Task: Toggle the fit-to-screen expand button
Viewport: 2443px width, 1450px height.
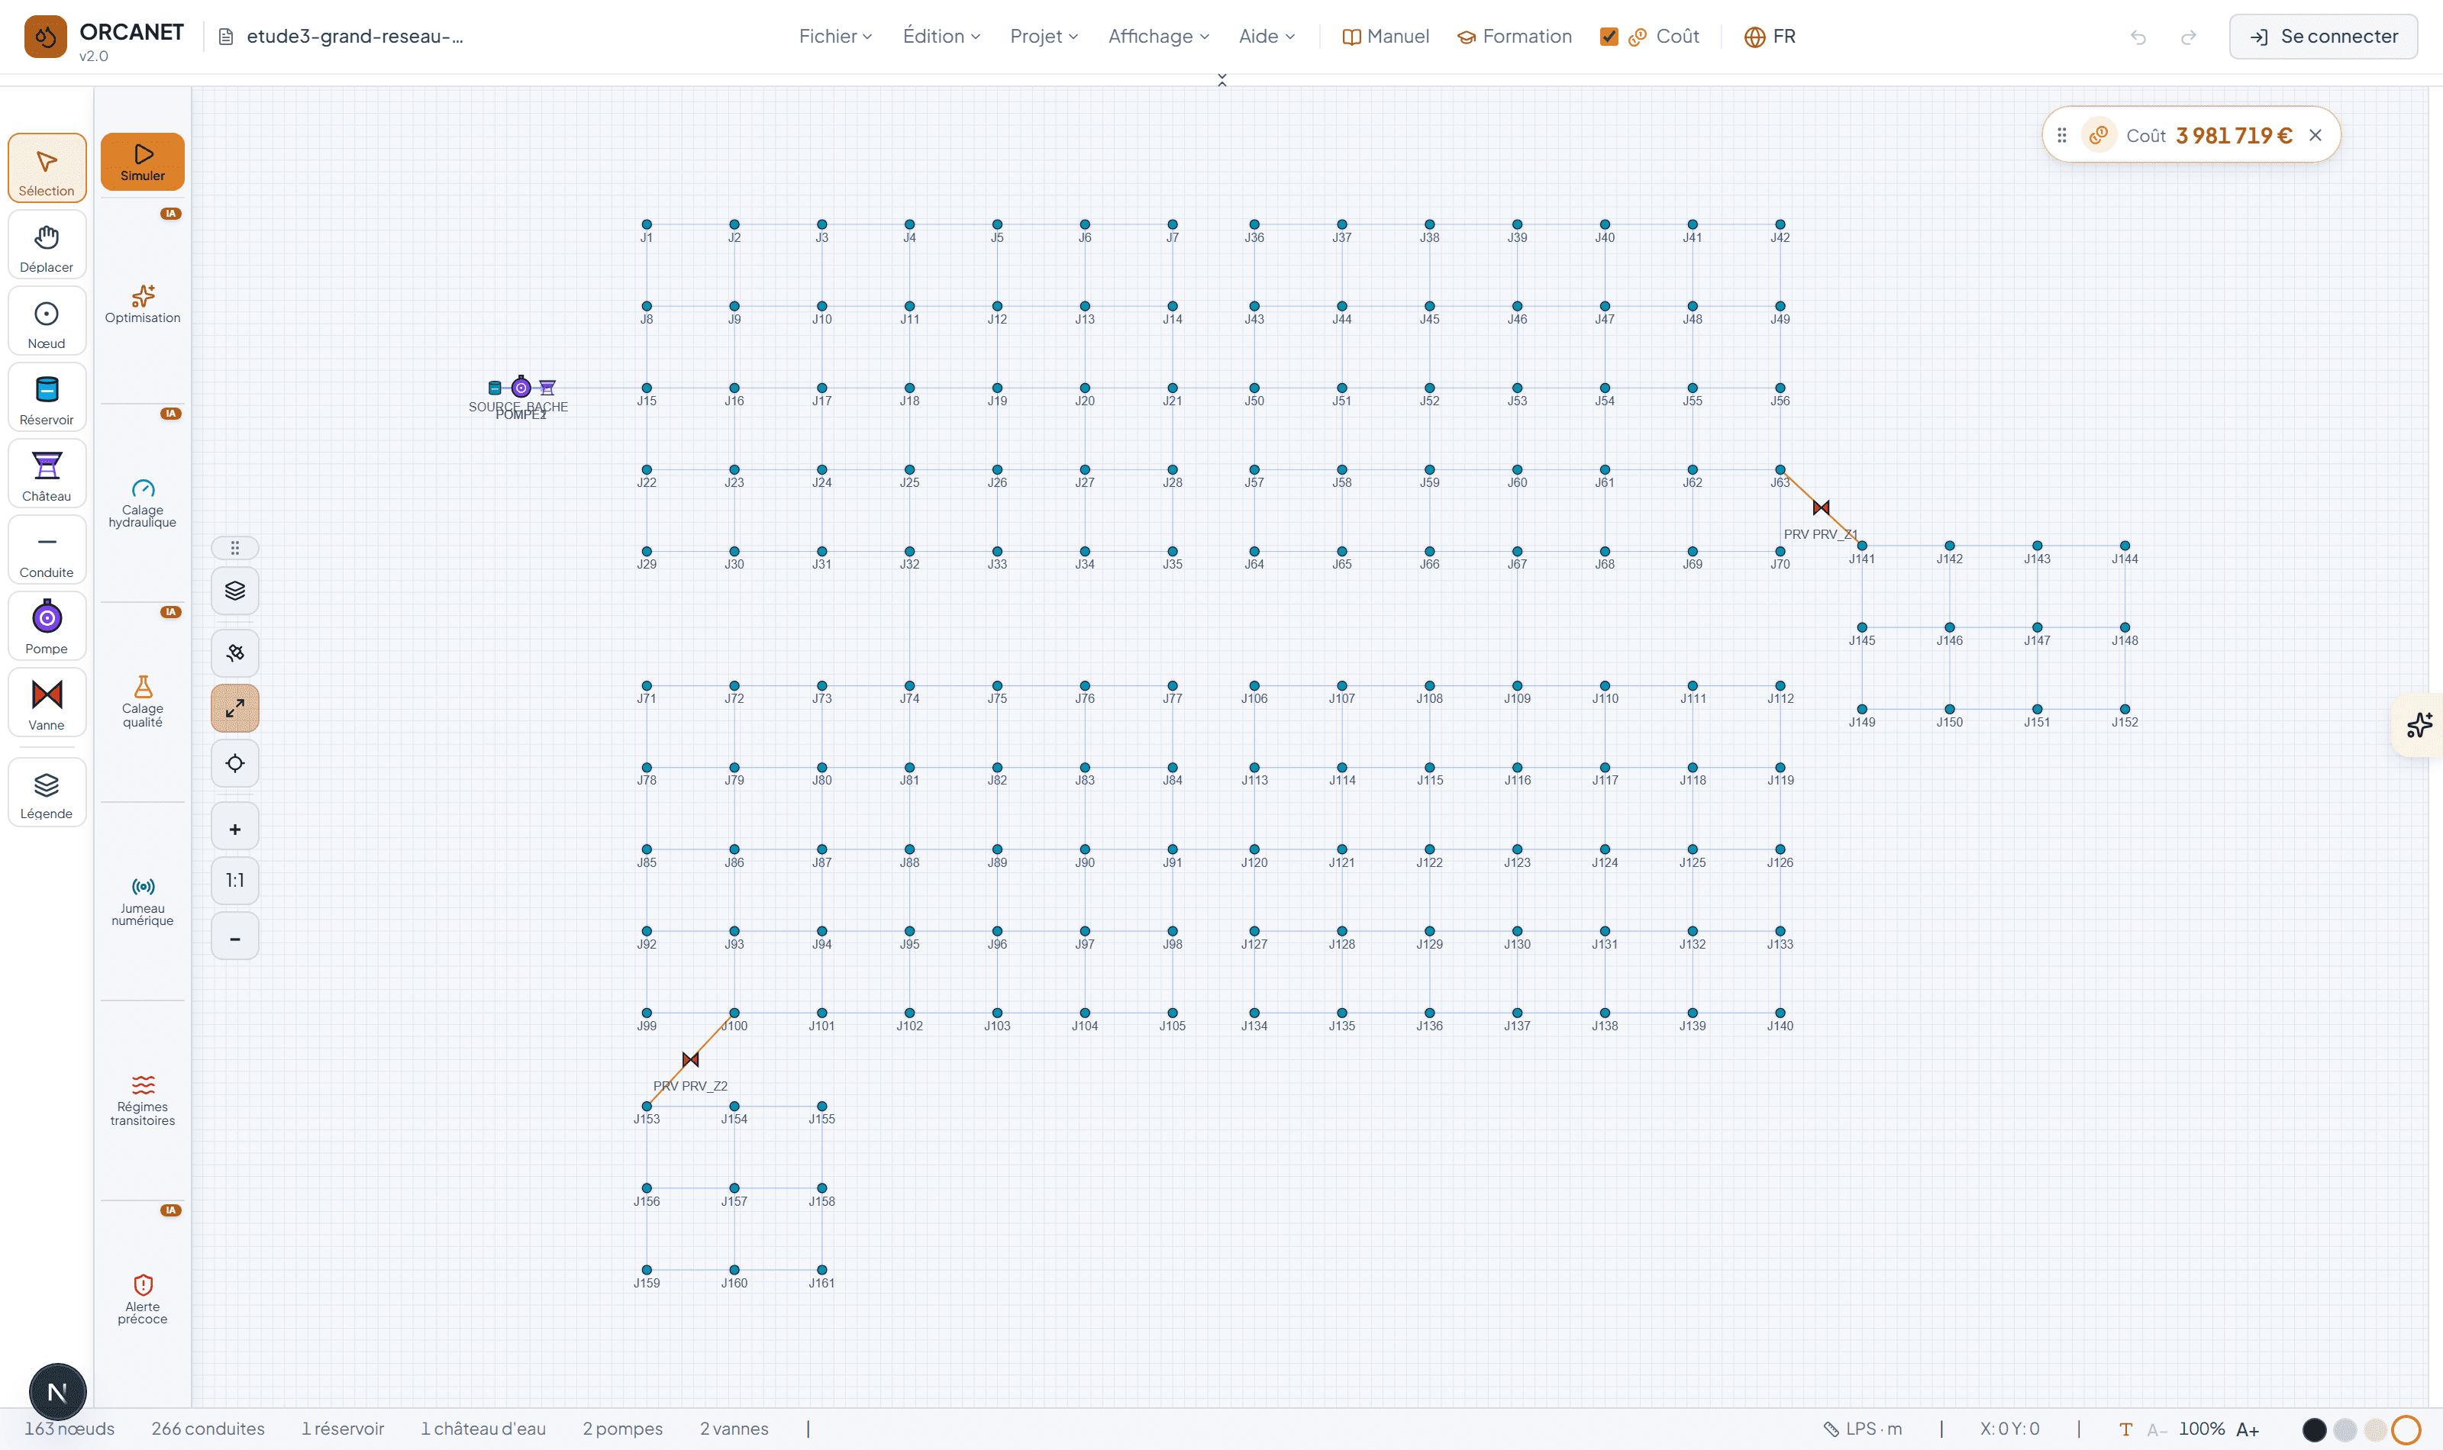Action: coord(235,708)
